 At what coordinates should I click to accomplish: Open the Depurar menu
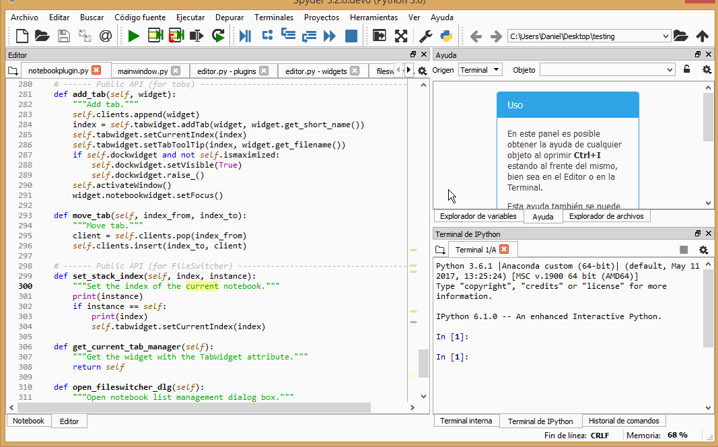[229, 18]
